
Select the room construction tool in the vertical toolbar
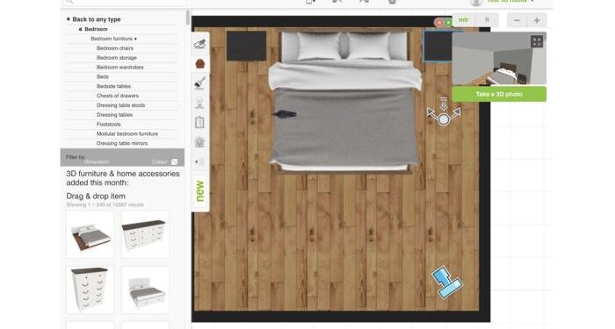(x=199, y=44)
